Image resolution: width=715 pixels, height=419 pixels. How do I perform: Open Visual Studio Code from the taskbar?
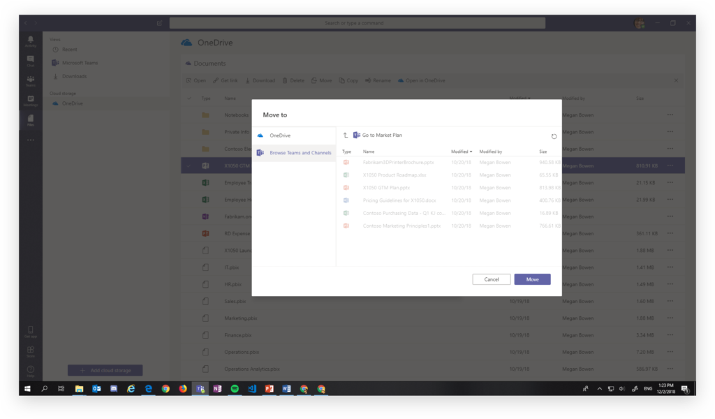pos(251,388)
